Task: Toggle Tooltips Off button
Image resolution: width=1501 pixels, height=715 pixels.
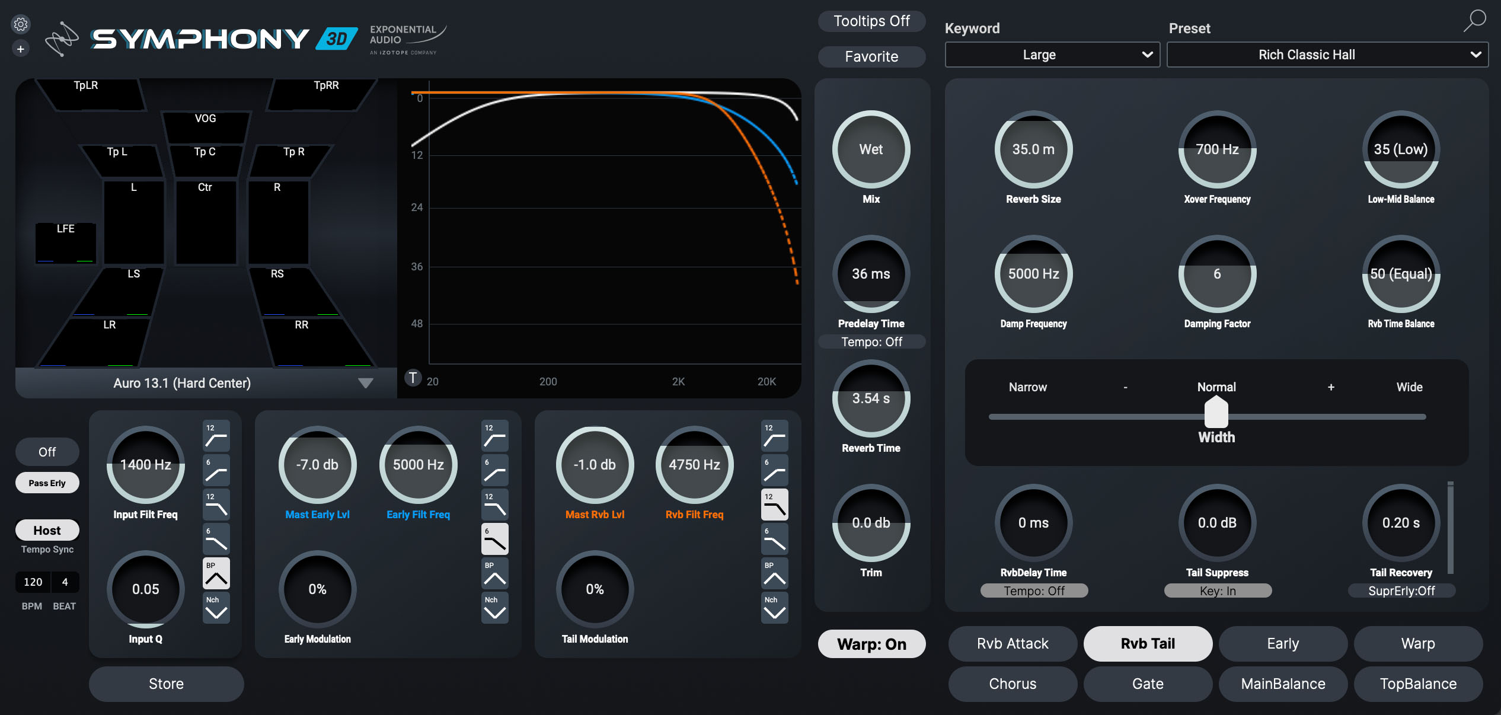Action: (871, 21)
